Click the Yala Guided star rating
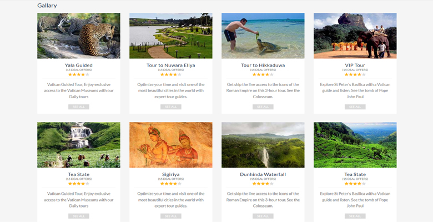The image size is (433, 222). coord(78,74)
